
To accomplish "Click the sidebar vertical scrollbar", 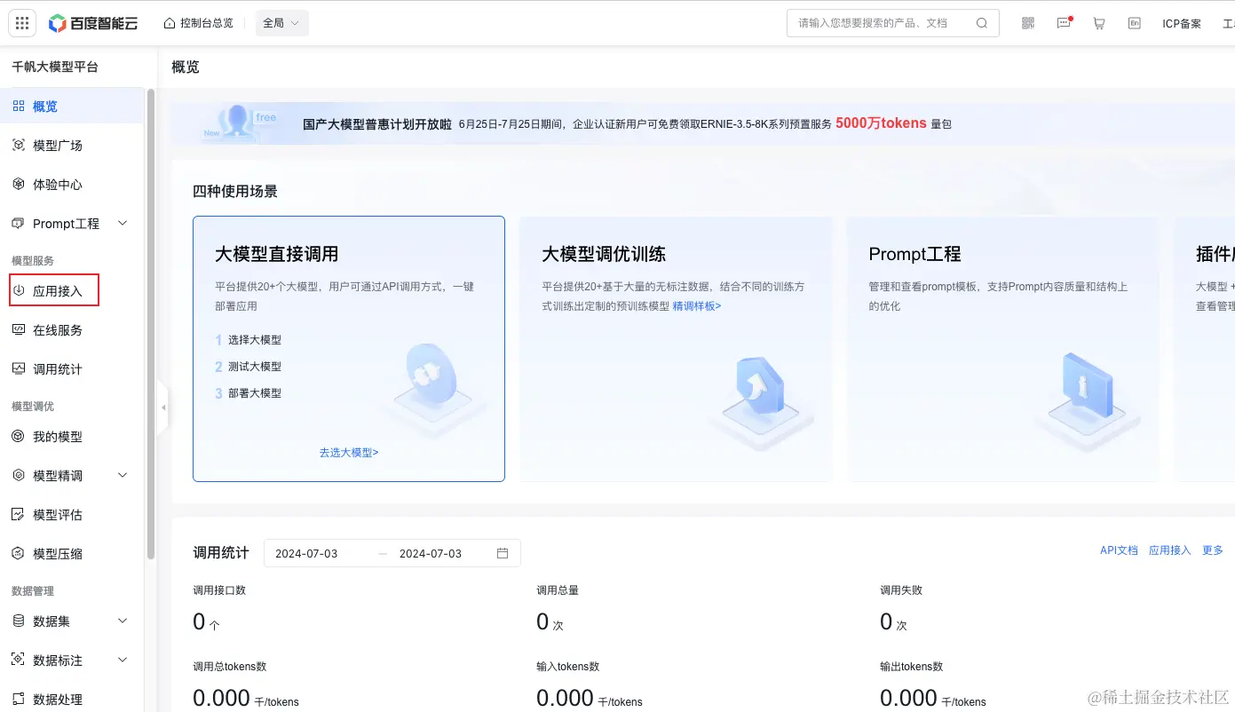I will coord(151,324).
